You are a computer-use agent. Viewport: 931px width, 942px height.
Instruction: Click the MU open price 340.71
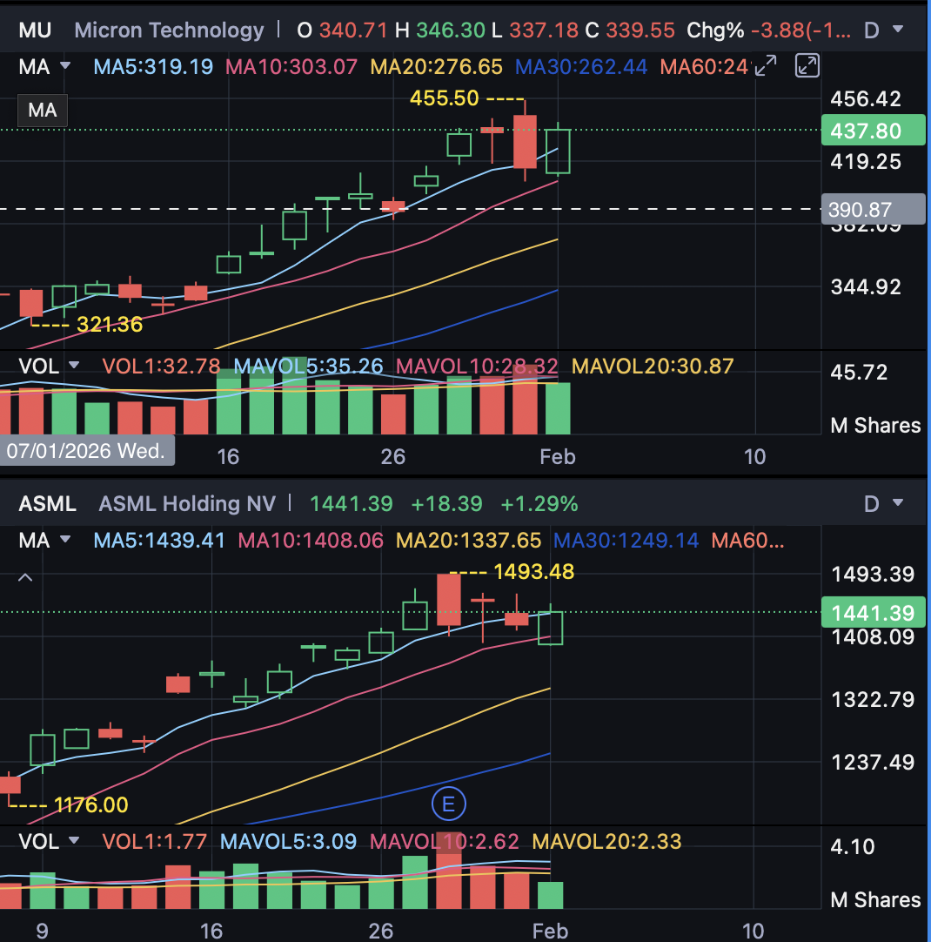point(353,30)
